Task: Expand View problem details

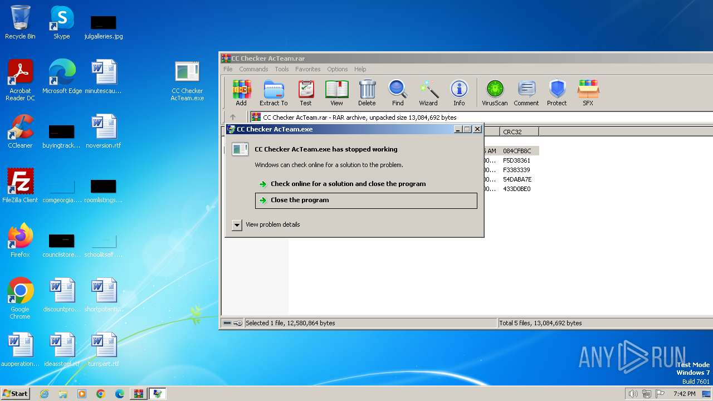Action: point(266,224)
